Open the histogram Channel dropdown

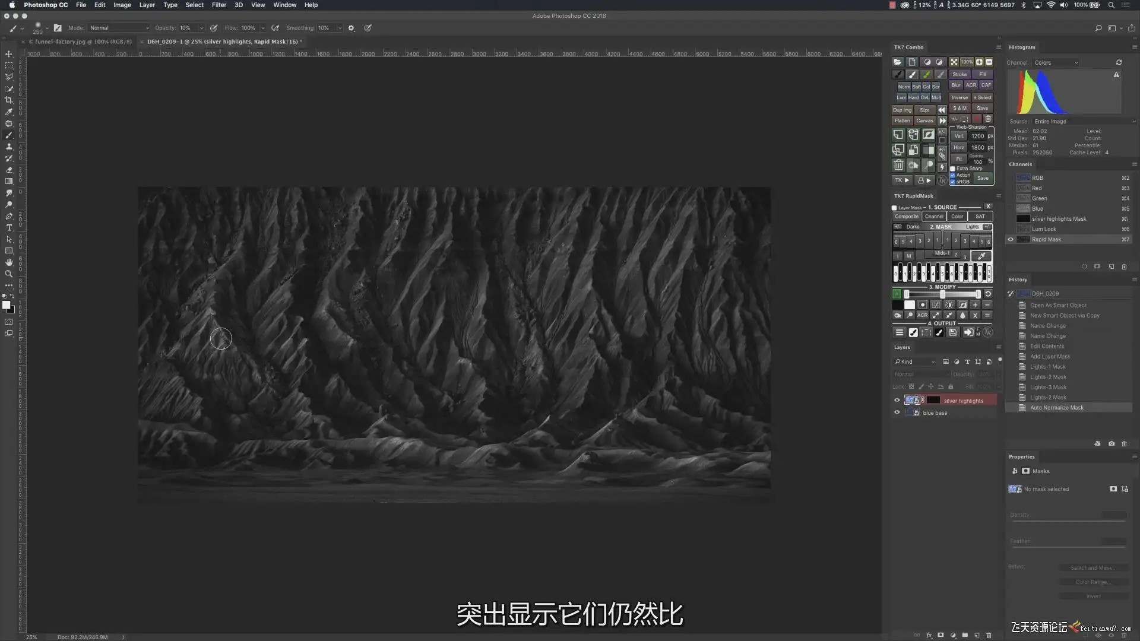(x=1056, y=63)
